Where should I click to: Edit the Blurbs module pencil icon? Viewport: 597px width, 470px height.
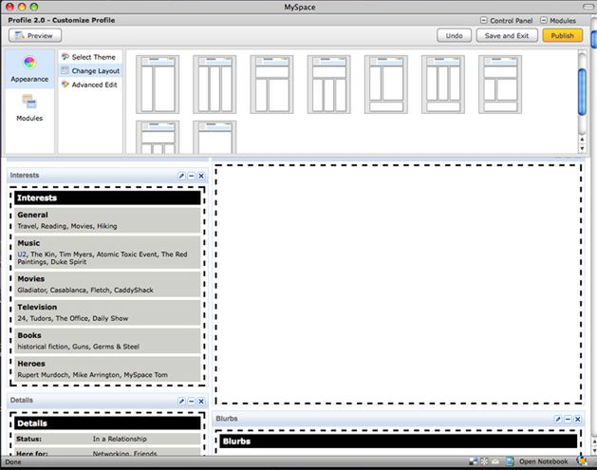click(x=558, y=419)
